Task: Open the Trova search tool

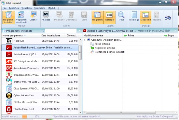Action: click(x=121, y=16)
